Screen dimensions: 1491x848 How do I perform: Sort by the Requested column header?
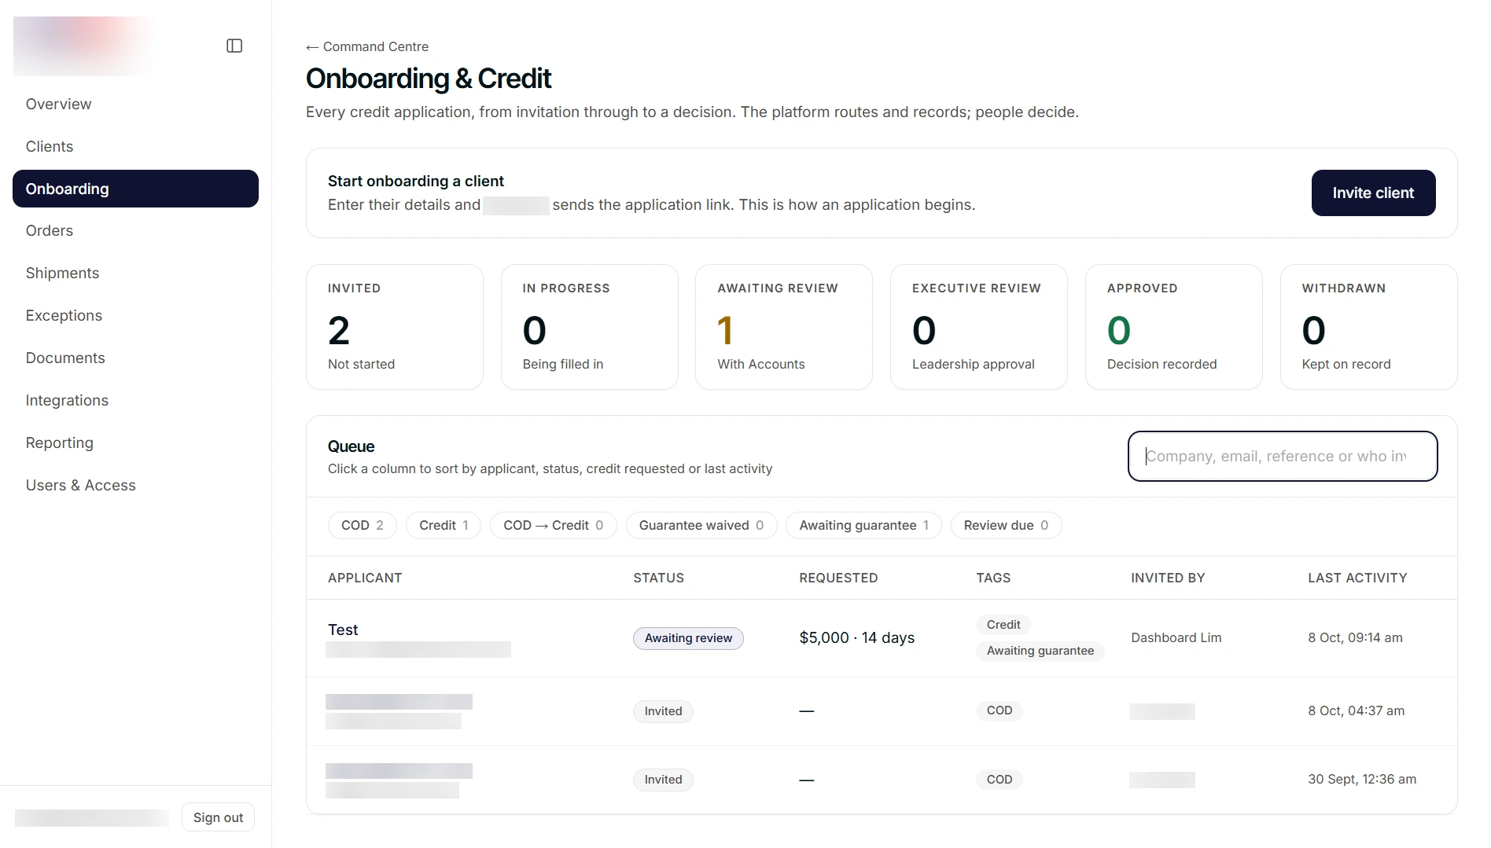point(838,578)
